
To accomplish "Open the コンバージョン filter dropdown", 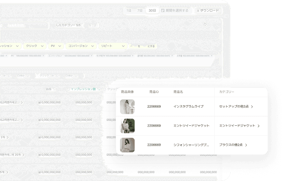I will click(81, 46).
